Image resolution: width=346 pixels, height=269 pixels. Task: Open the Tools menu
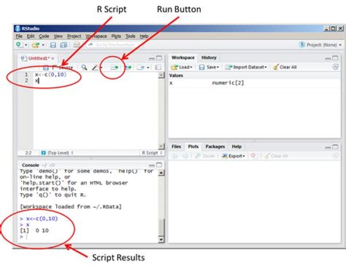click(x=130, y=36)
